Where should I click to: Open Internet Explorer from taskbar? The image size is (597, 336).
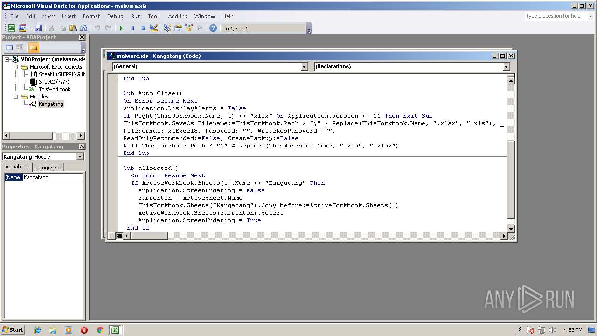coord(37,330)
